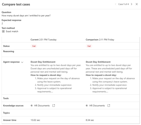Click the 'Comparison 2:11 PM Friday' column header
The width and height of the screenshot is (141, 125).
point(100,40)
